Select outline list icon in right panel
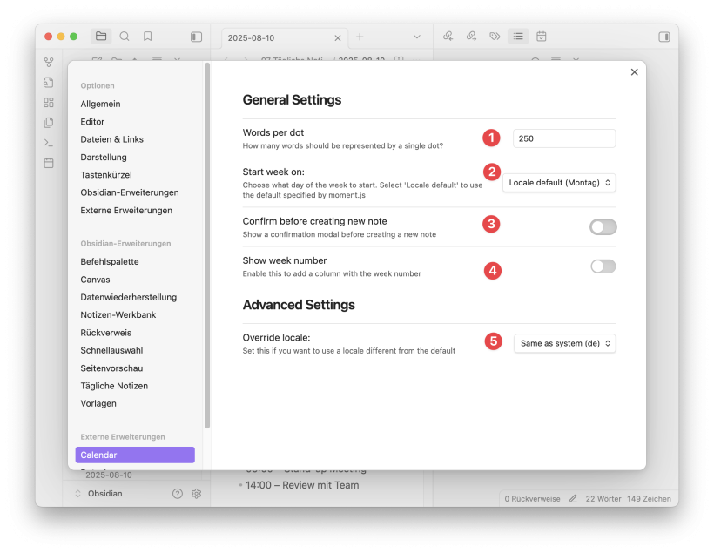The image size is (714, 553). pyautogui.click(x=518, y=37)
